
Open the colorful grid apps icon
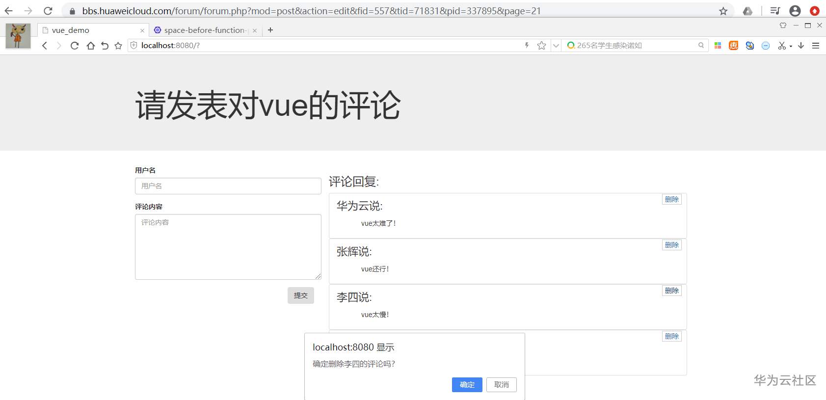click(718, 46)
